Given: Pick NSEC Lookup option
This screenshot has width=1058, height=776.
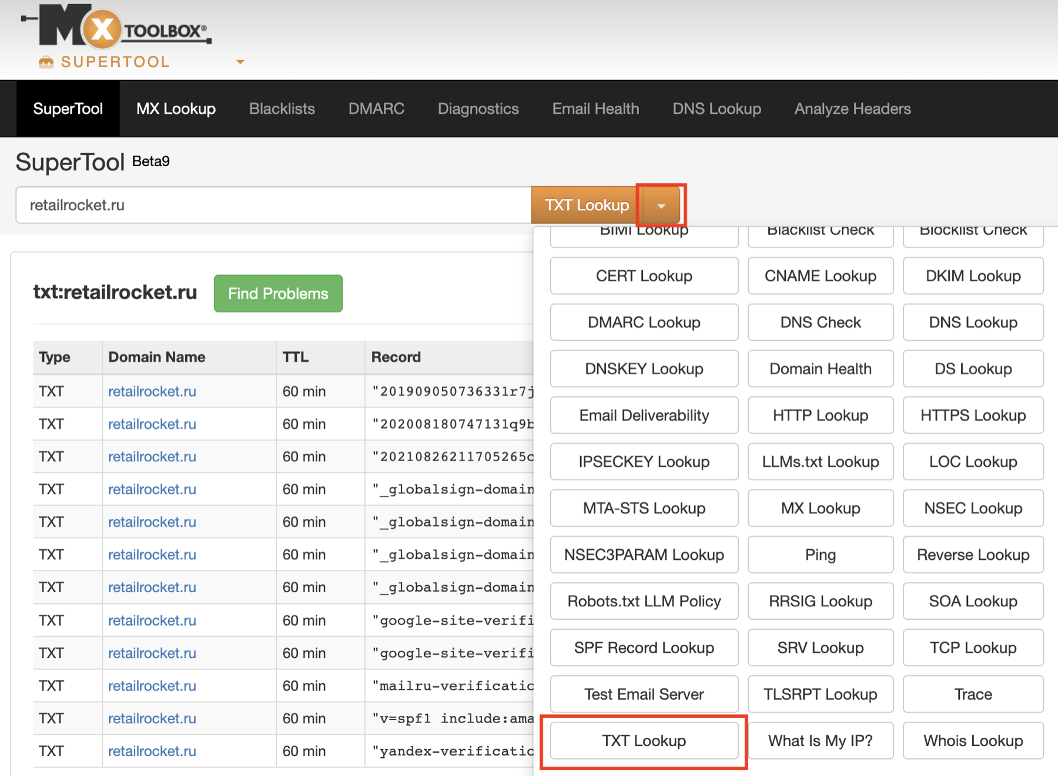Looking at the screenshot, I should pos(973,508).
